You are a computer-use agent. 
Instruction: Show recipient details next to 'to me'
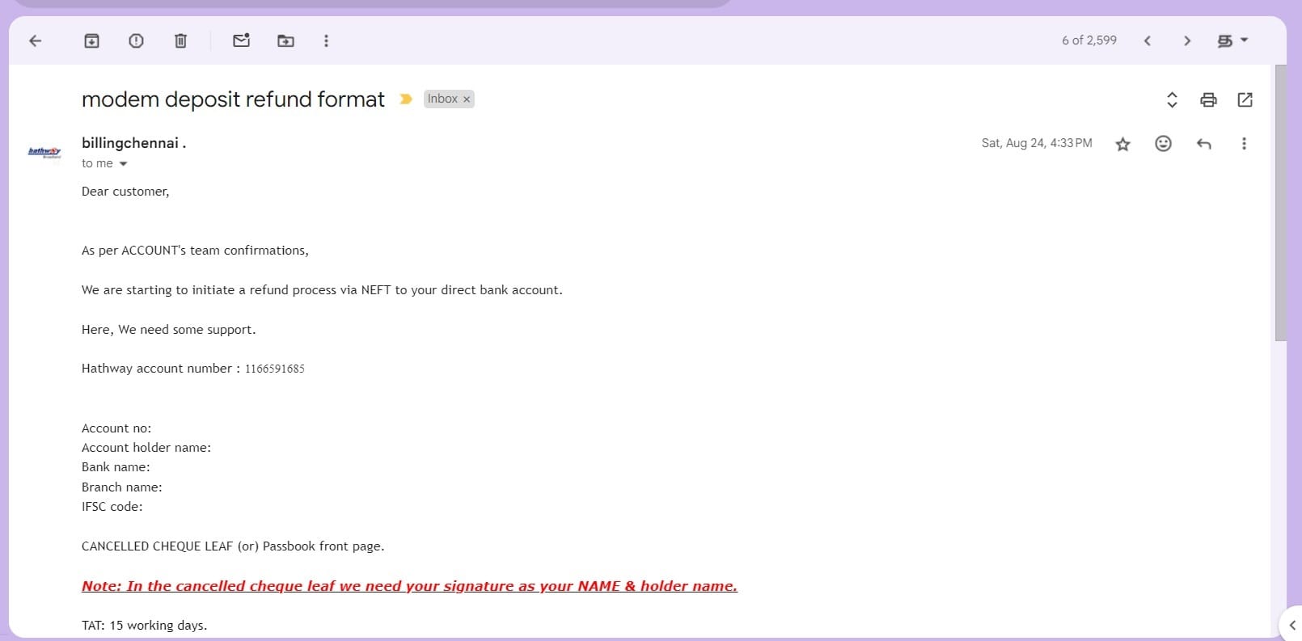point(123,164)
